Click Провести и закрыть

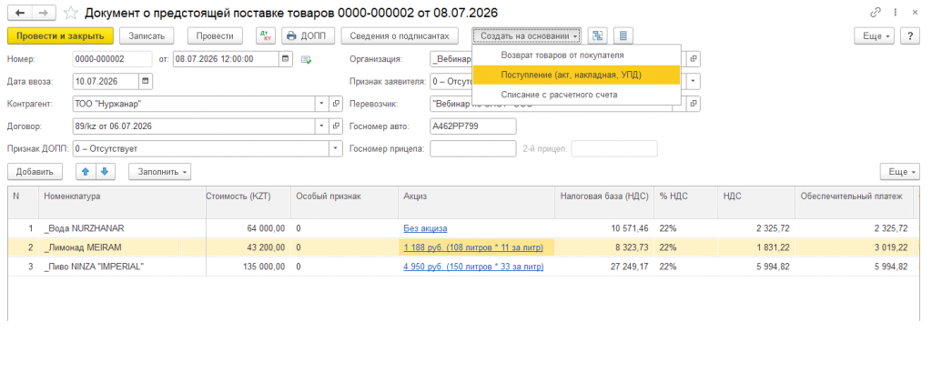[60, 35]
